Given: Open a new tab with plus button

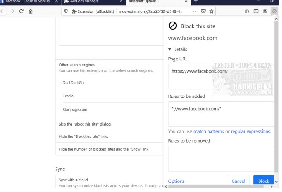Looking at the screenshot, I should pos(196,1).
